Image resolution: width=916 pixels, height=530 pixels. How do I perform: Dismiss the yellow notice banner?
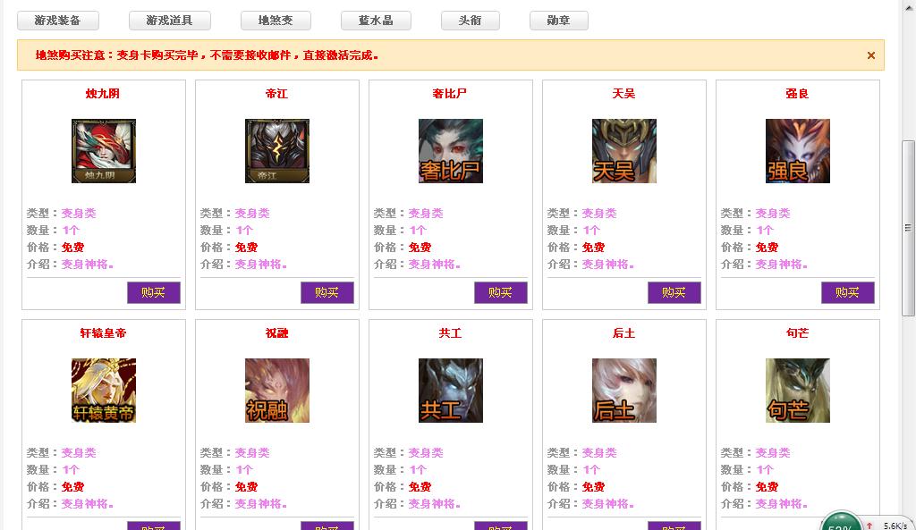[871, 55]
